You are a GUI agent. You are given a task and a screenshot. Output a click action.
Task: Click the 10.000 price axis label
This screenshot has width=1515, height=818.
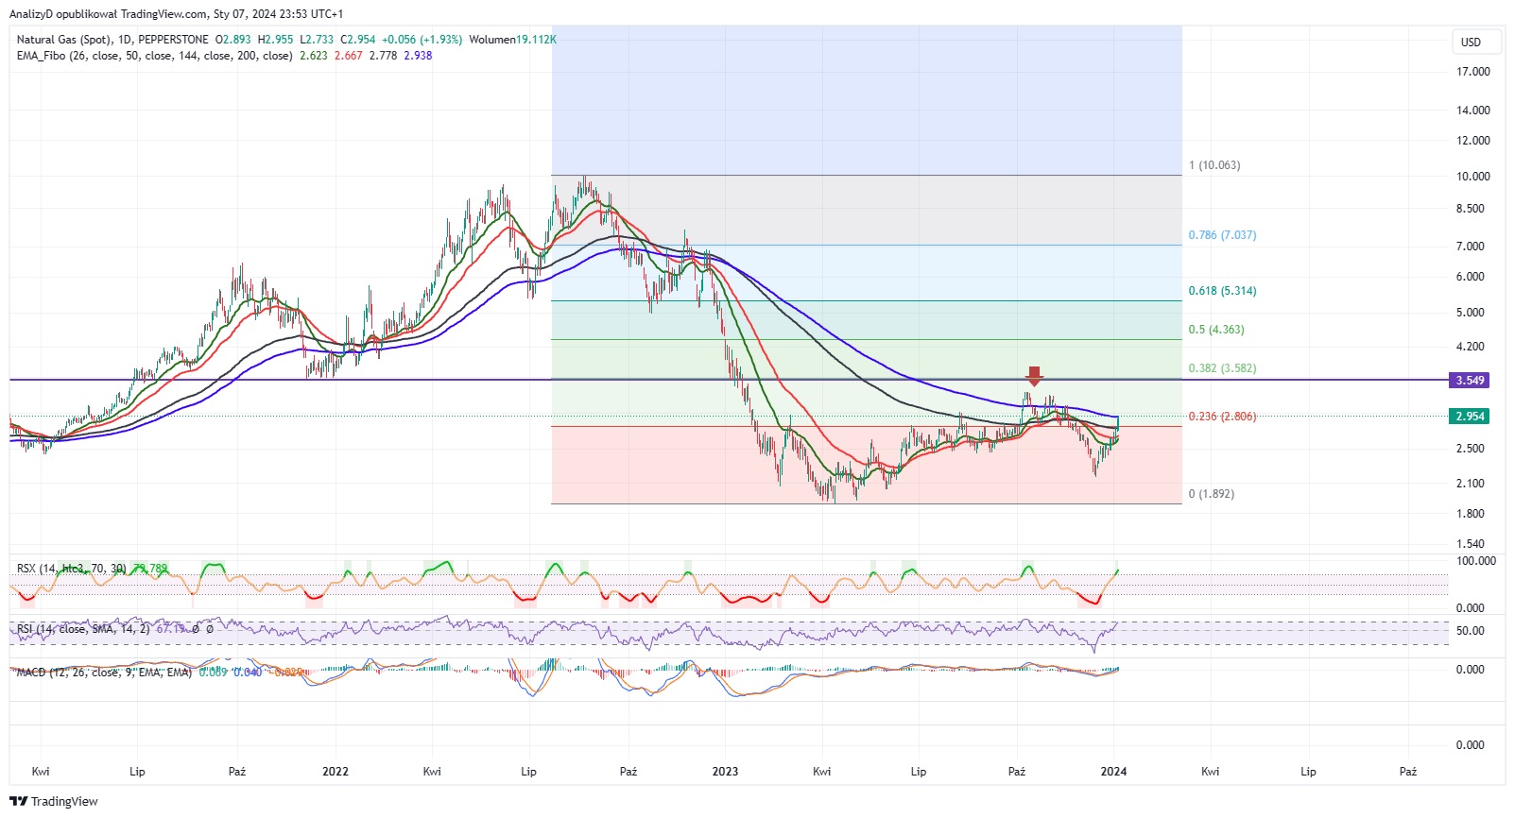pos(1473,177)
